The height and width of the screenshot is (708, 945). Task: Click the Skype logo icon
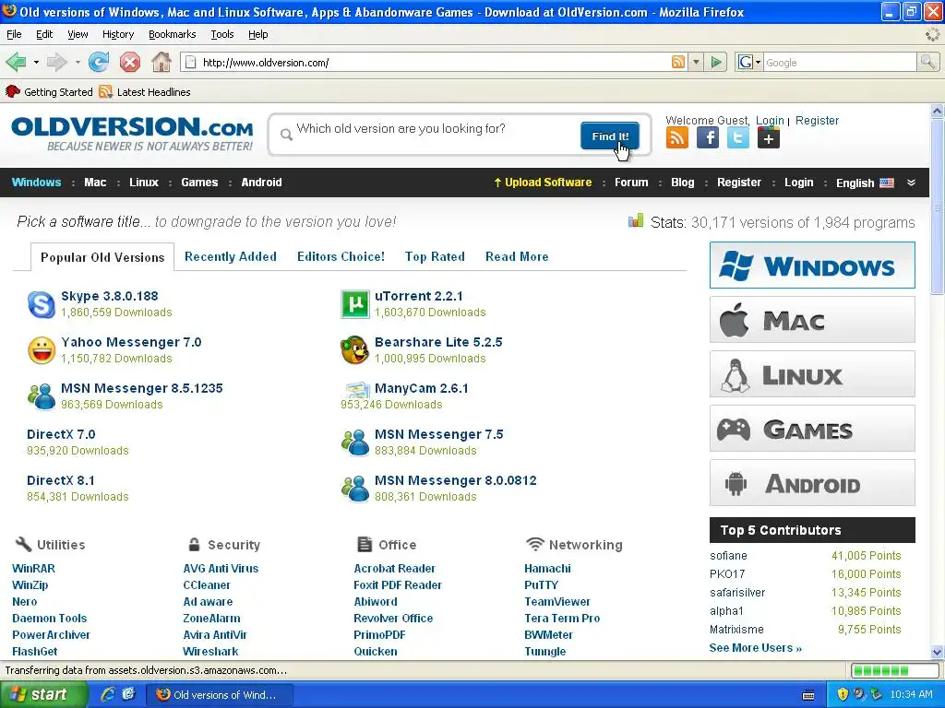point(42,304)
